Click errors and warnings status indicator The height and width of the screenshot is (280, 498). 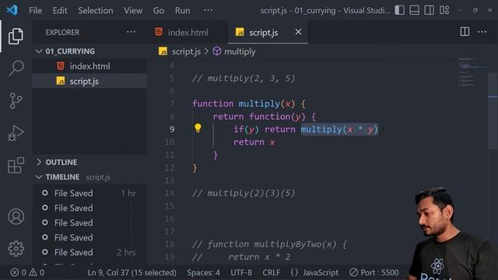[27, 272]
